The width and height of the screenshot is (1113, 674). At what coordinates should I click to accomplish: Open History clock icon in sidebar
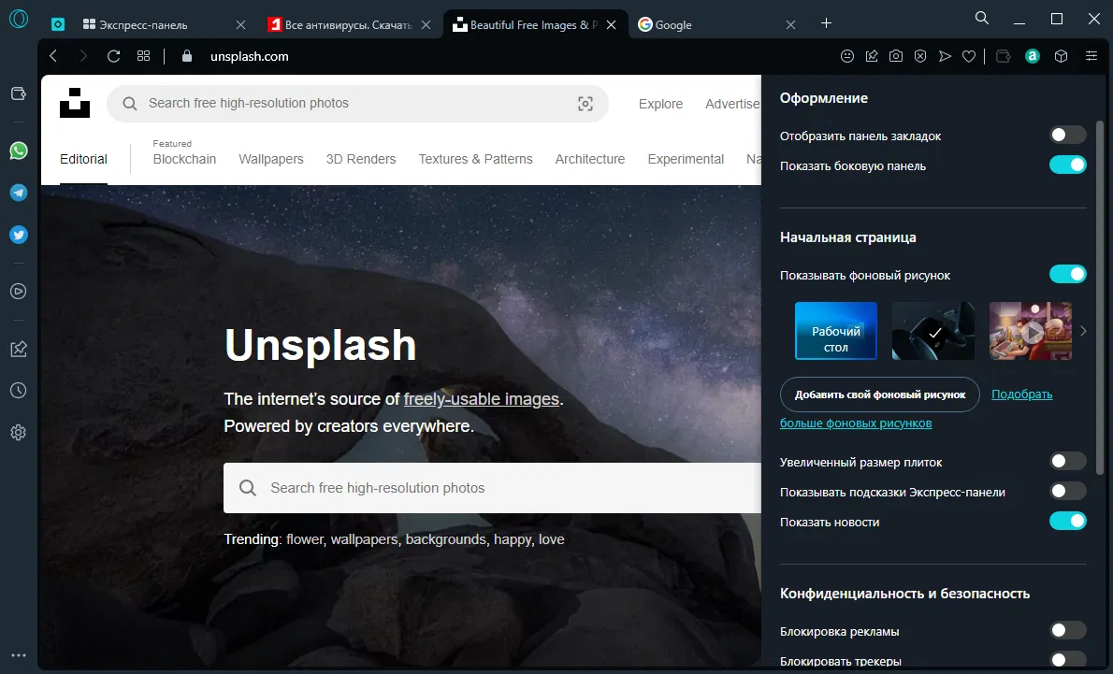tap(19, 390)
